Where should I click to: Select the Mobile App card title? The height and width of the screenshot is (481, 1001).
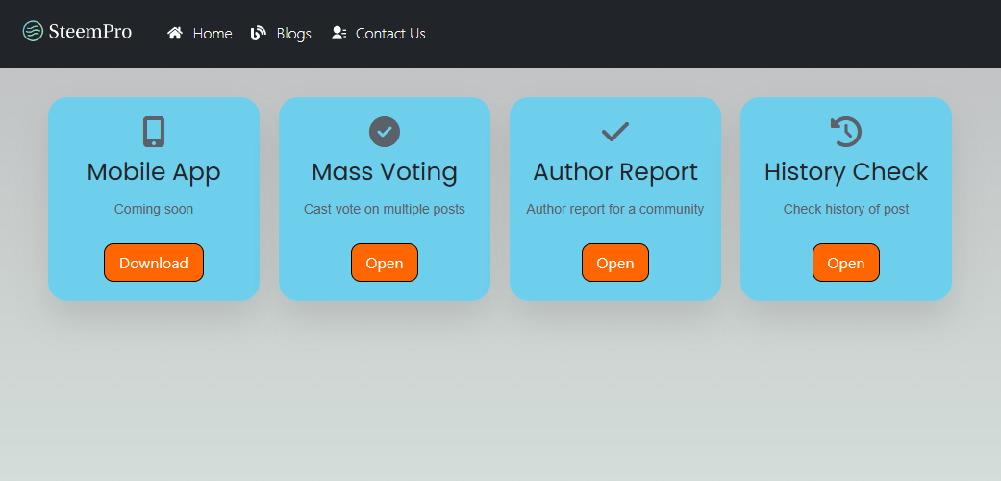tap(154, 172)
